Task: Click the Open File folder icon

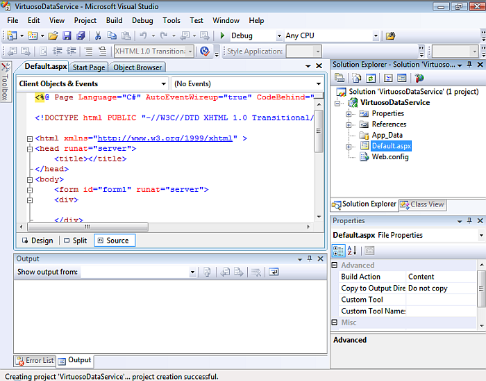Action: coord(53,35)
